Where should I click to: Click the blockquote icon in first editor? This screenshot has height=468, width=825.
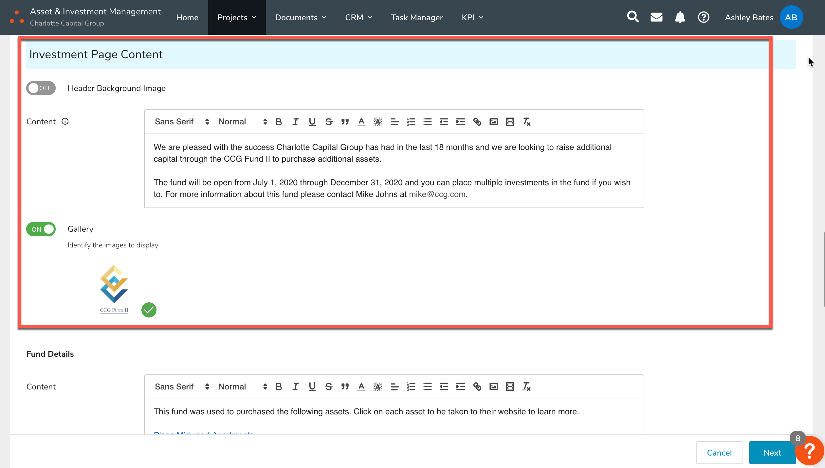click(345, 122)
